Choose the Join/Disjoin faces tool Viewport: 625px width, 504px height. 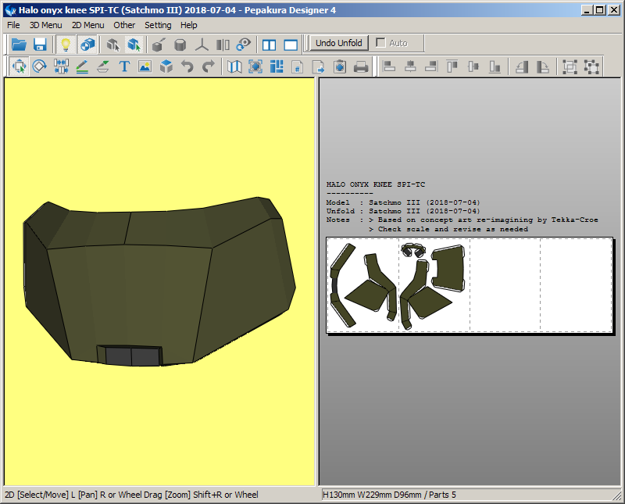[x=61, y=66]
